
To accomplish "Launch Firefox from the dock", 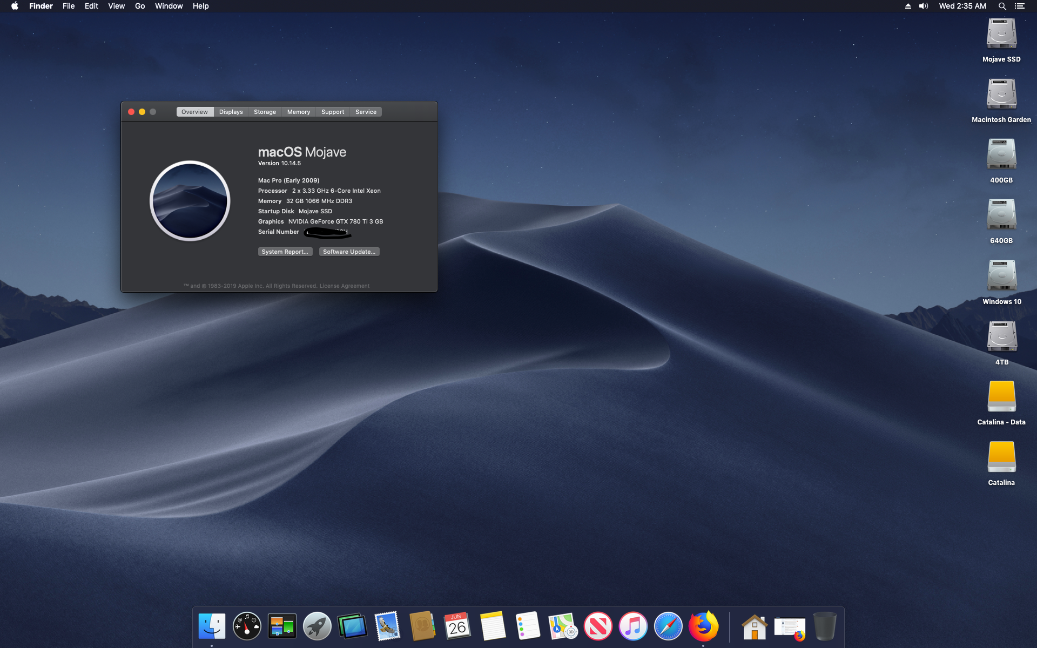I will click(x=703, y=626).
